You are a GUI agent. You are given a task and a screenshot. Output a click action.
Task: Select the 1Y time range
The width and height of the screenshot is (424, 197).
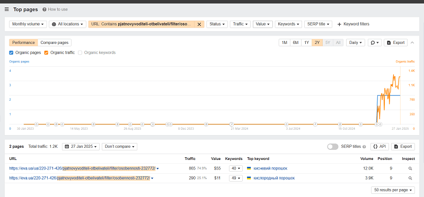306,43
